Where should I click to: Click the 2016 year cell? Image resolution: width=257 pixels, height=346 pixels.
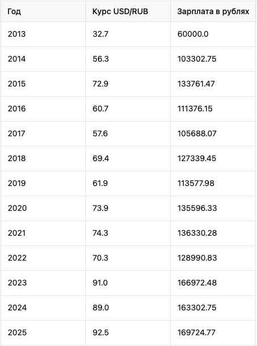[43, 109]
